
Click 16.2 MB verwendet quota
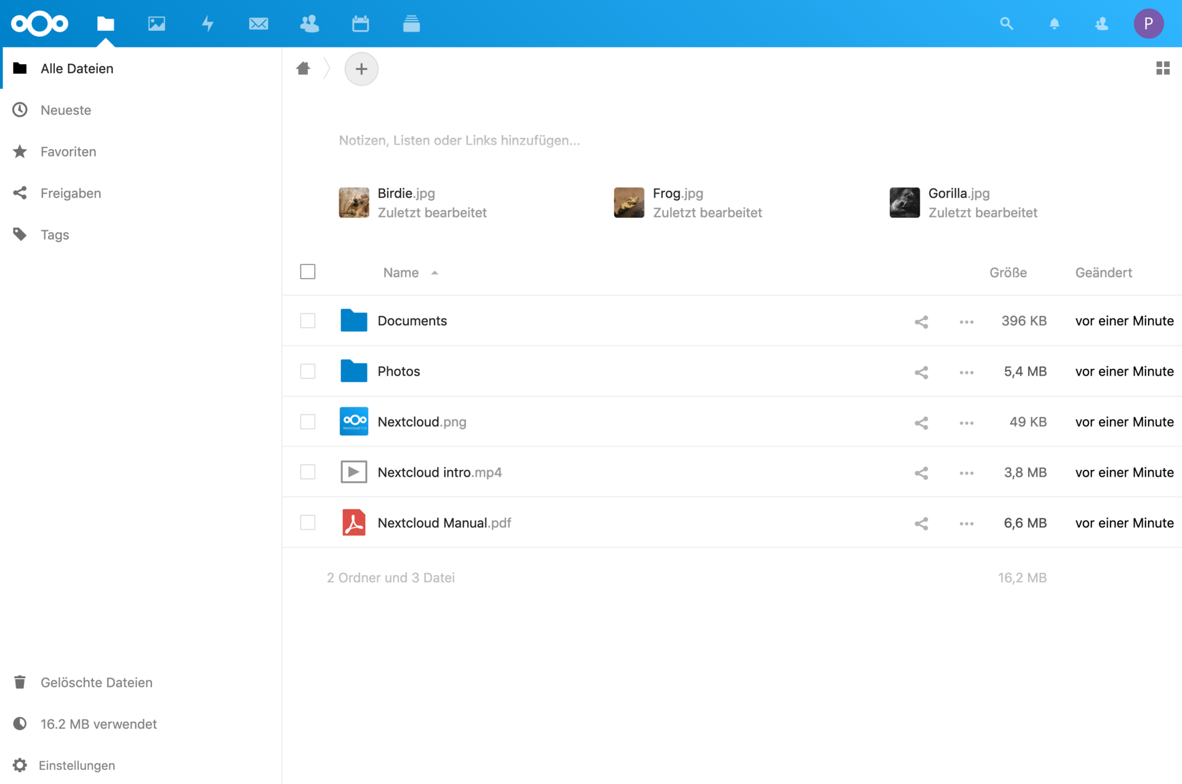(x=141, y=724)
